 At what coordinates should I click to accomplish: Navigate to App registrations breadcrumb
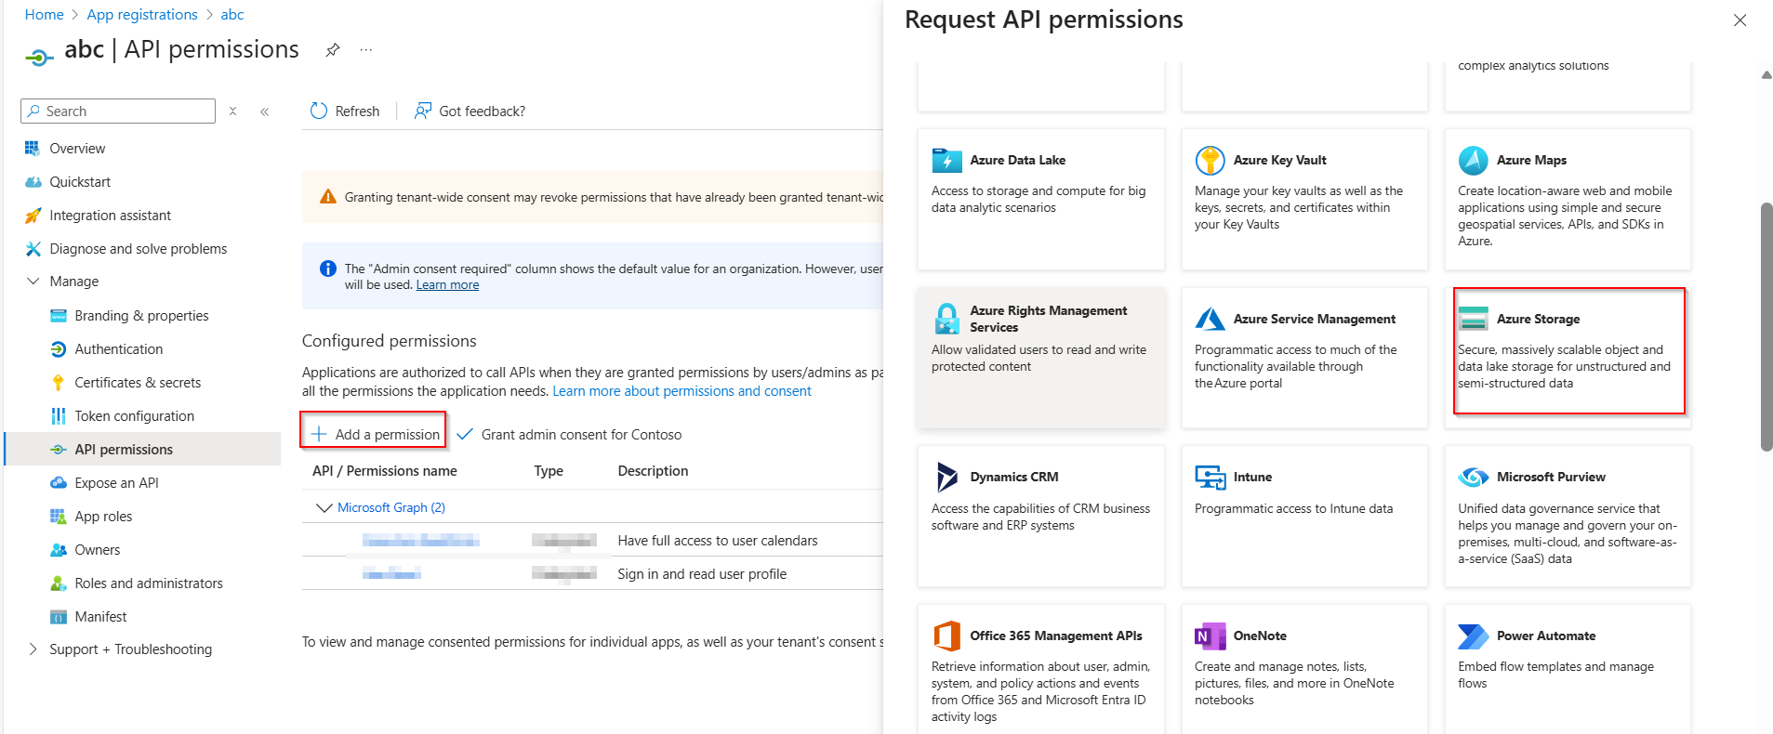coord(142,15)
